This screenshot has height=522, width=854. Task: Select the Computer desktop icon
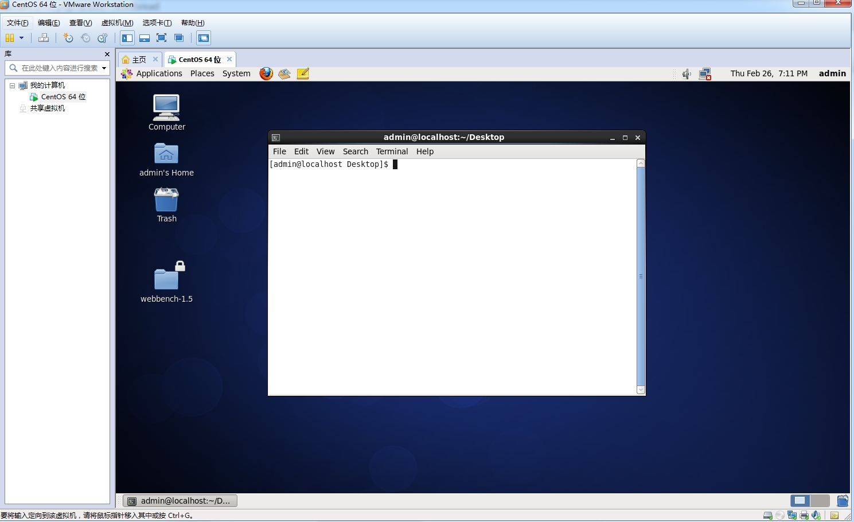click(x=166, y=112)
